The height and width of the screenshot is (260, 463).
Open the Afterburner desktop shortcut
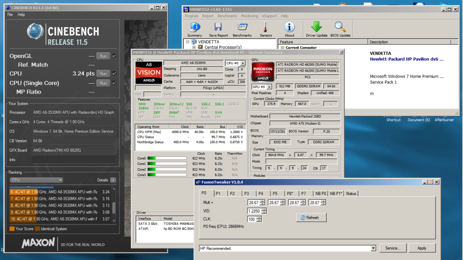[444, 120]
